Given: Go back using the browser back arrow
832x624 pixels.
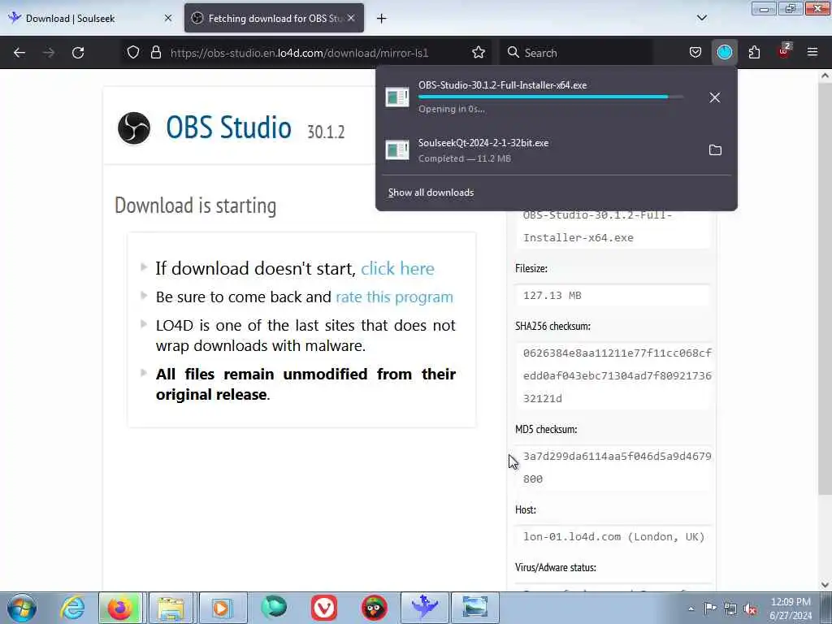Looking at the screenshot, I should click(19, 53).
